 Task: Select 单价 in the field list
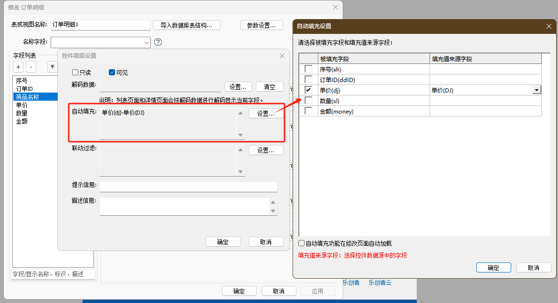tap(22, 105)
